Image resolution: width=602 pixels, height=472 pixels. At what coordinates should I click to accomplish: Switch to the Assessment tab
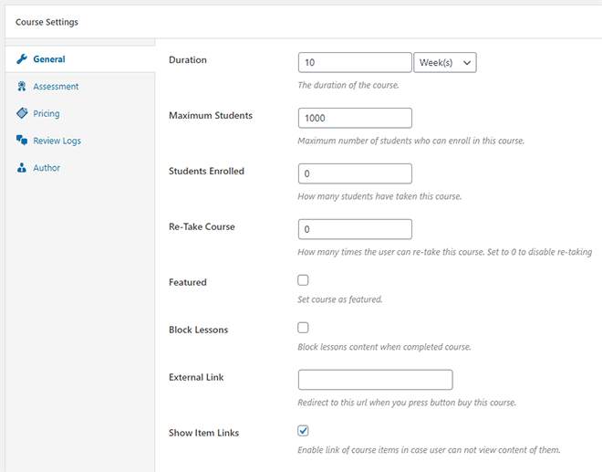coord(56,87)
